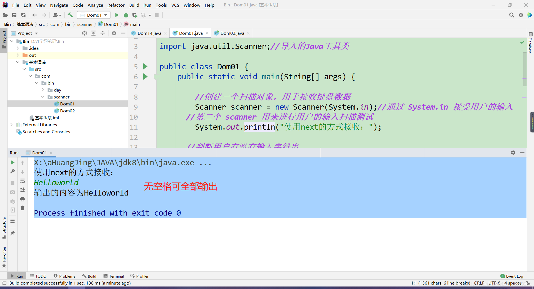This screenshot has height=289, width=534.
Task: Pin the Run tab with the pin icon
Action: click(13, 233)
